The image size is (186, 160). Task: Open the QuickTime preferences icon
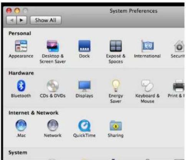tap(84, 126)
